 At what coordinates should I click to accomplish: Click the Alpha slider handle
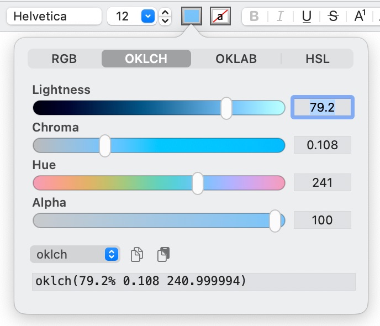click(275, 221)
